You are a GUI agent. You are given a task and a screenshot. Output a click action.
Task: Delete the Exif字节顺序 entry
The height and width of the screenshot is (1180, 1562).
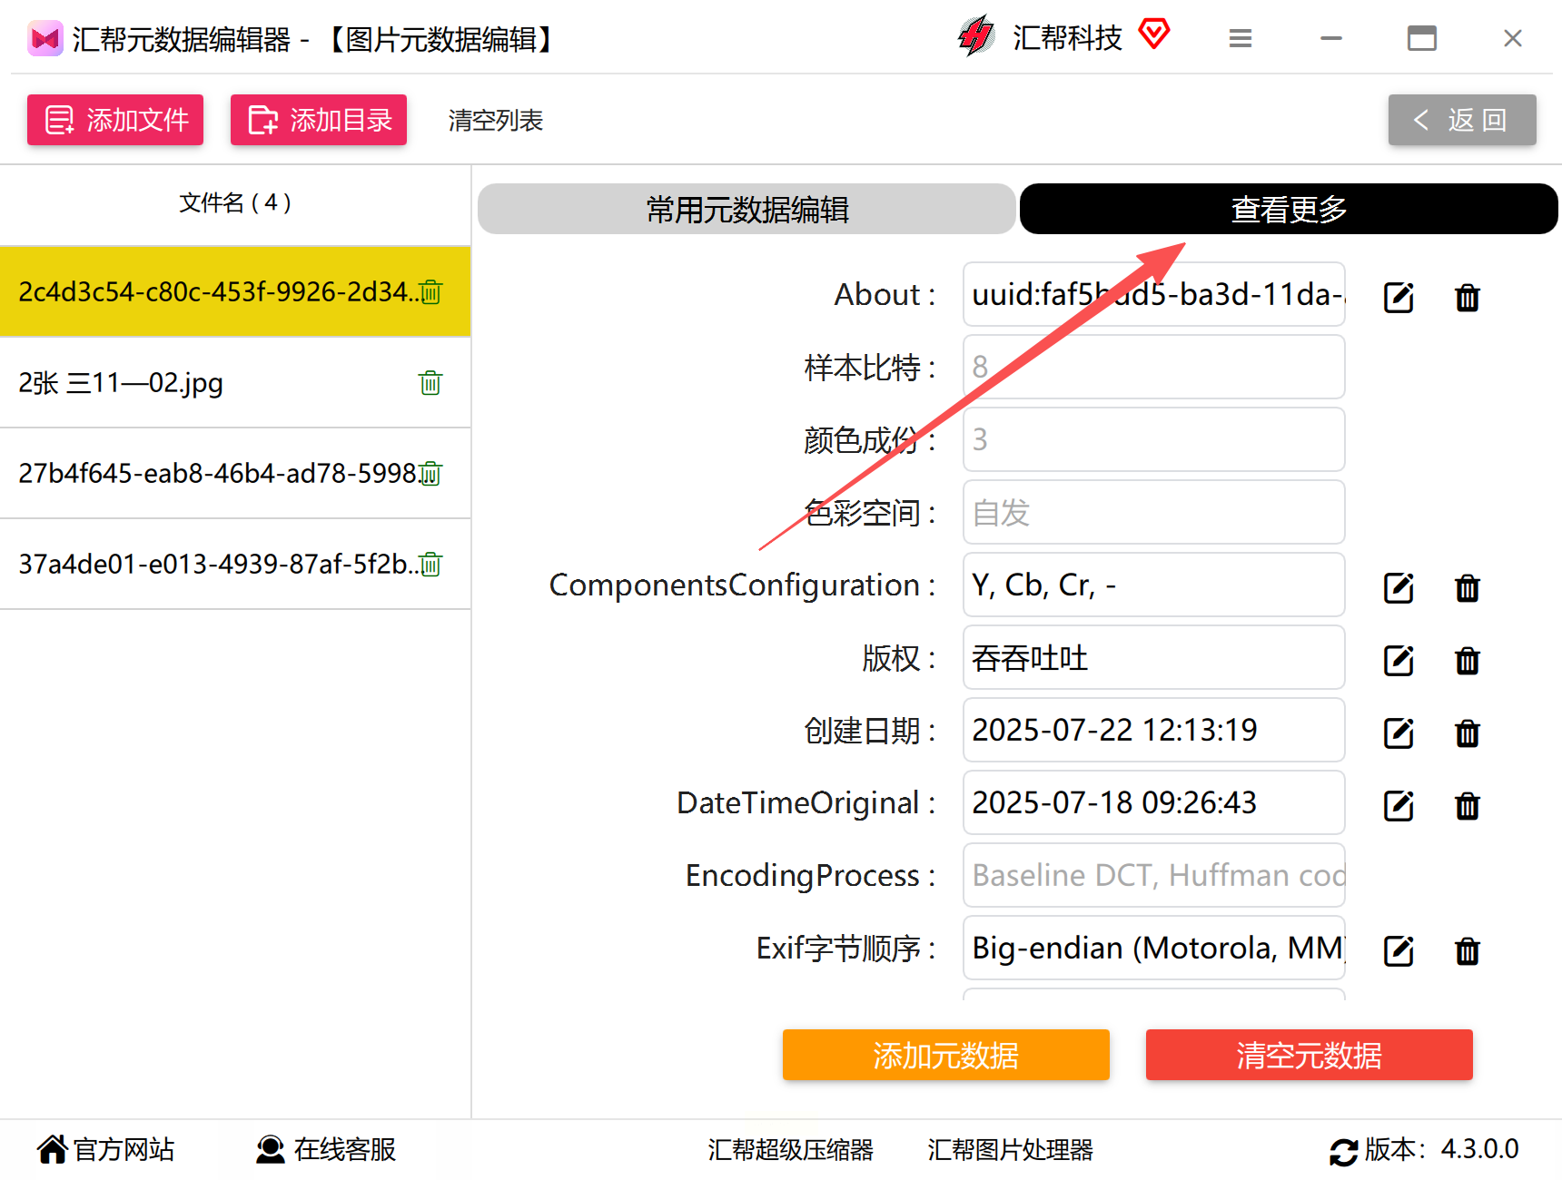click(x=1468, y=951)
